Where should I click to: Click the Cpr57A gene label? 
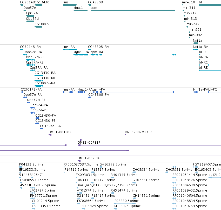(x=32, y=13)
